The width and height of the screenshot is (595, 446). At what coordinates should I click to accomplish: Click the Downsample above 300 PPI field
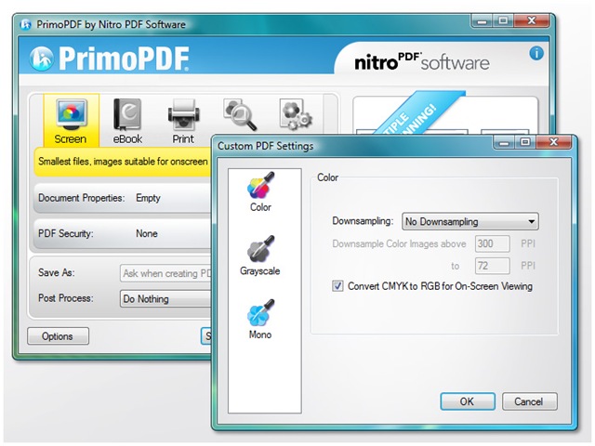pos(492,243)
